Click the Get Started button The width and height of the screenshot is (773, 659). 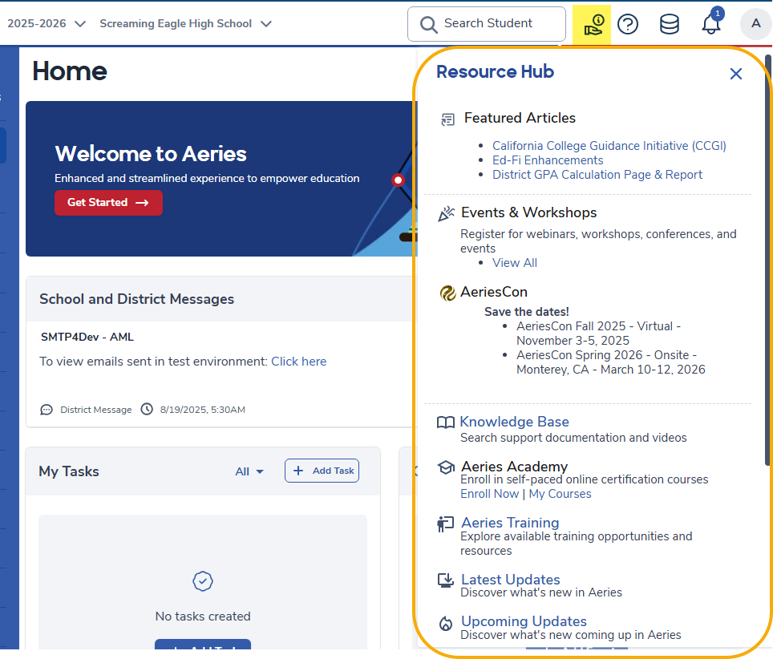108,203
